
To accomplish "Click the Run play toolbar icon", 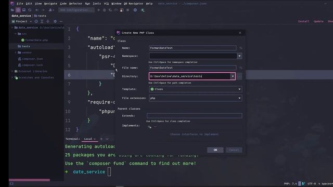I will [x=98, y=10].
